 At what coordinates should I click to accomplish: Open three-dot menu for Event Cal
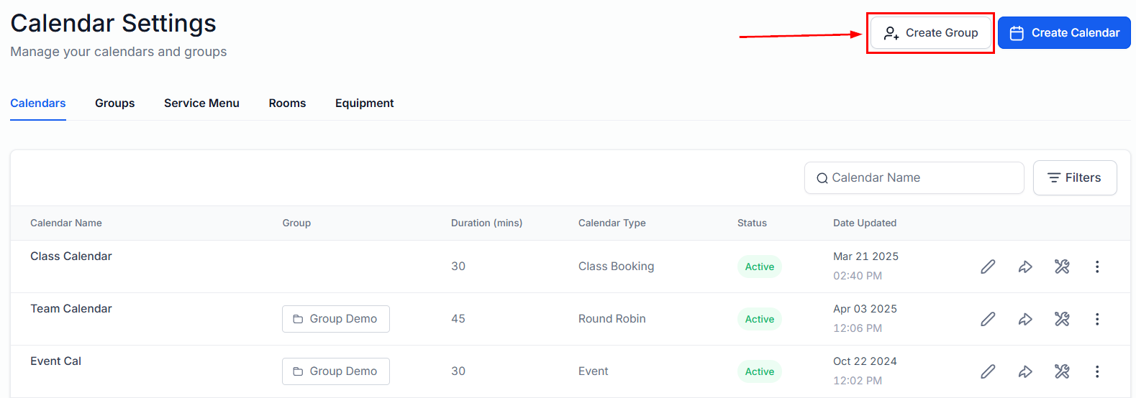pyautogui.click(x=1097, y=371)
